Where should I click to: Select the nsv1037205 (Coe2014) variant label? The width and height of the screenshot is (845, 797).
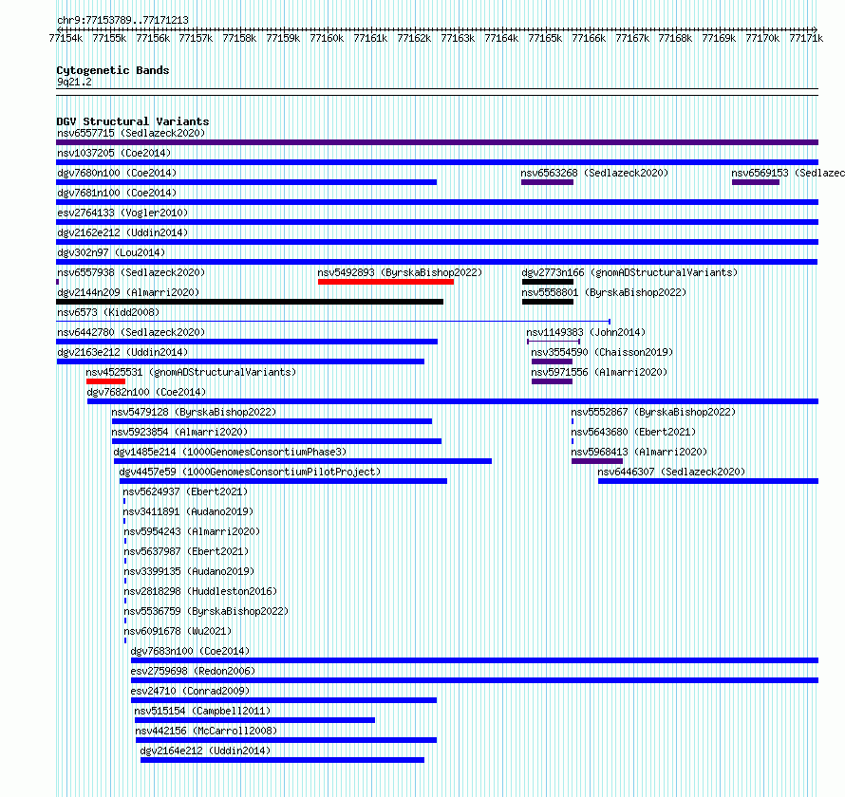tap(114, 153)
